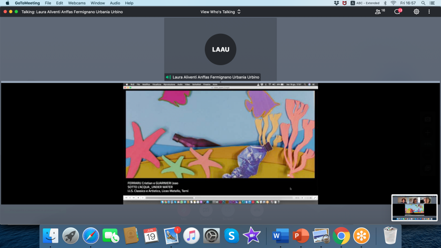Click the VLC fullscreen arrows in shared screen
Viewport: 441px width, 248px height.
click(x=315, y=198)
